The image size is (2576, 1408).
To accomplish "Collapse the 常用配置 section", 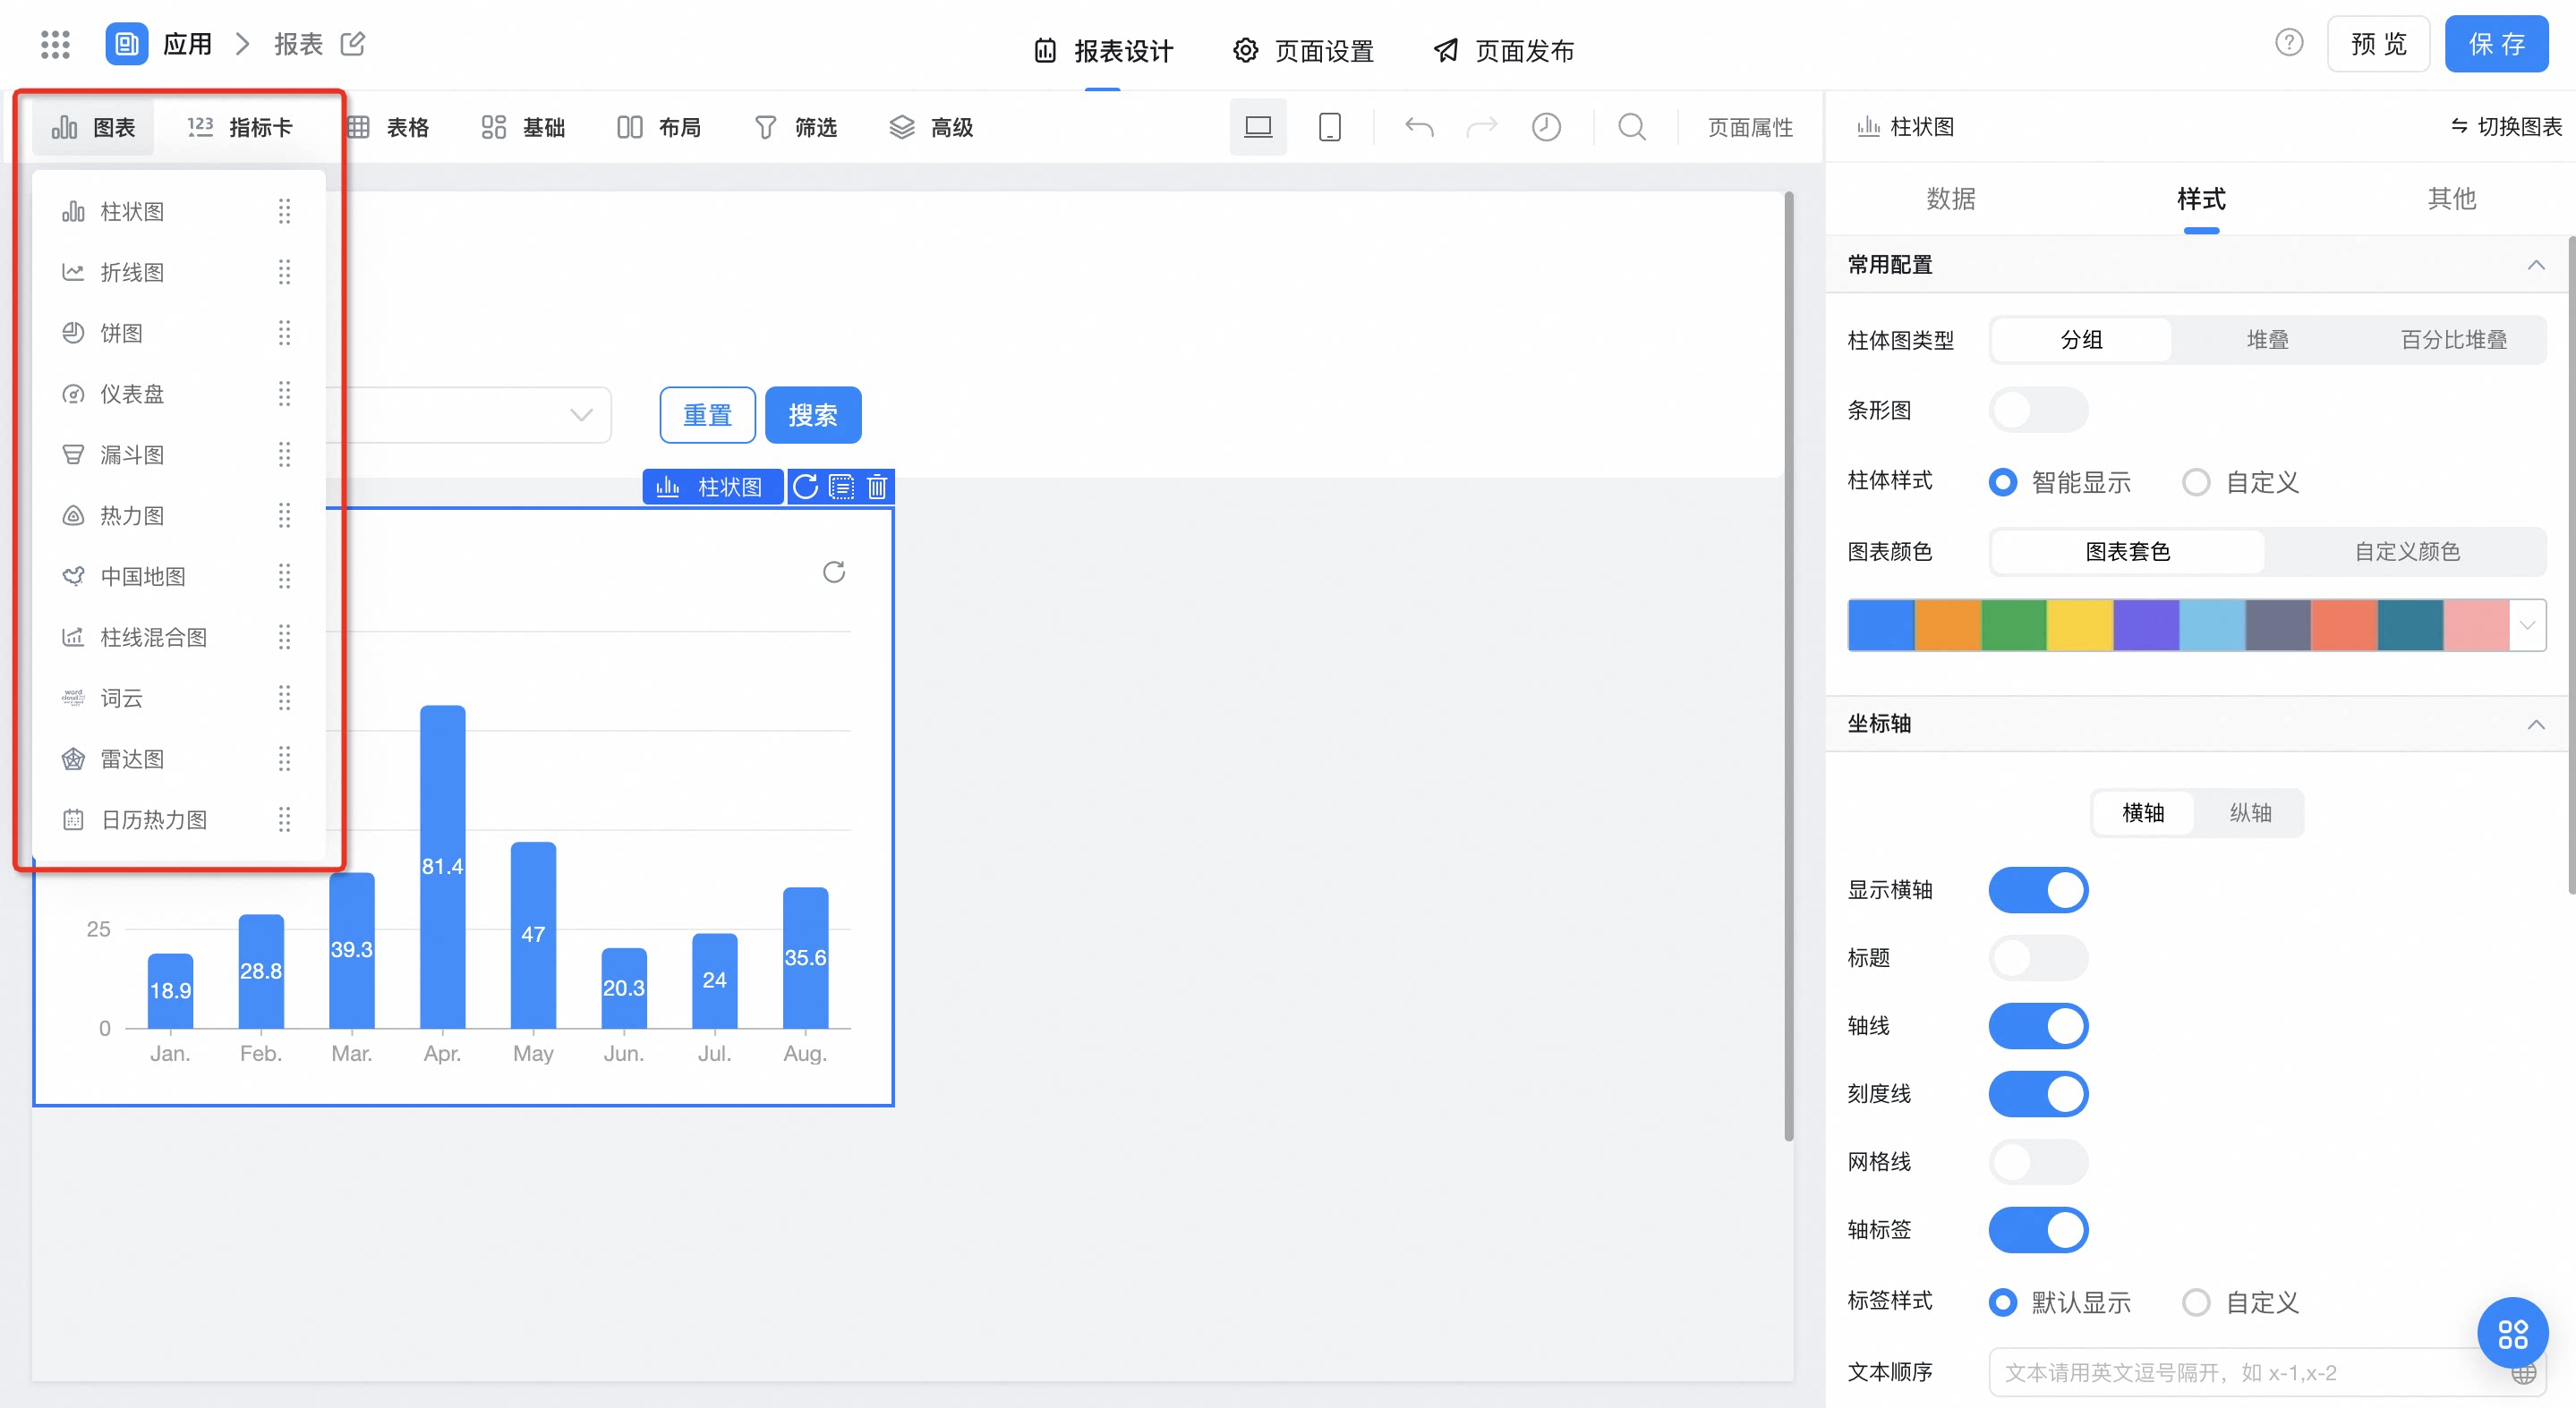I will click(x=2536, y=265).
